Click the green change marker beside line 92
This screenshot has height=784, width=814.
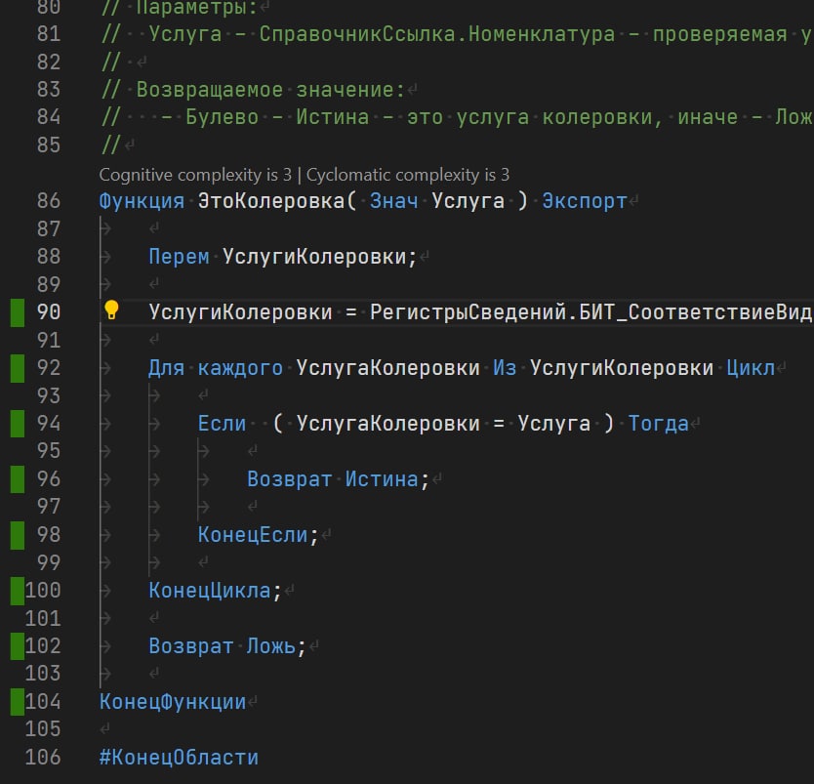18,368
